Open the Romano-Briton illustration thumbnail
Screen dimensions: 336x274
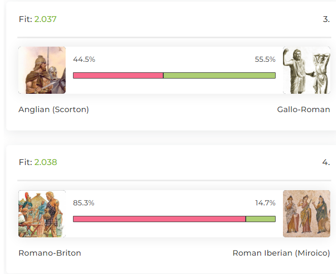point(42,214)
